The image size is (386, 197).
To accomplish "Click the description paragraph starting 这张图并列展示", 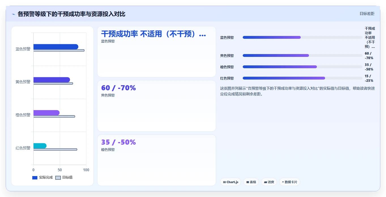I will point(297,91).
